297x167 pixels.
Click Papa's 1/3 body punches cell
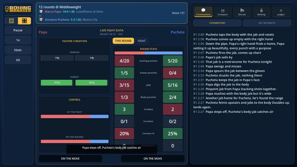(x=124, y=97)
